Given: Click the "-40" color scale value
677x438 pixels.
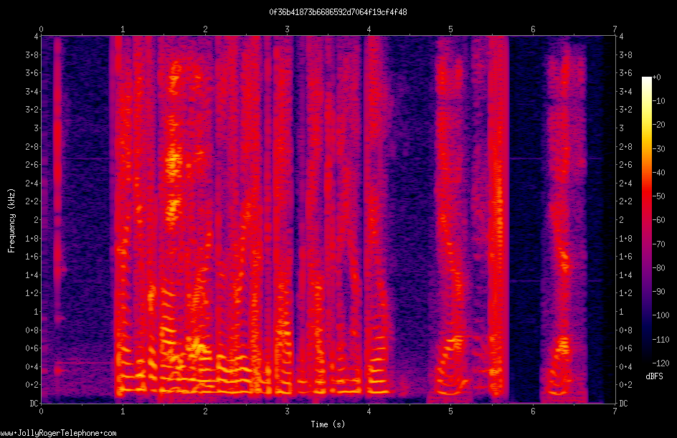Looking at the screenshot, I should click(659, 173).
